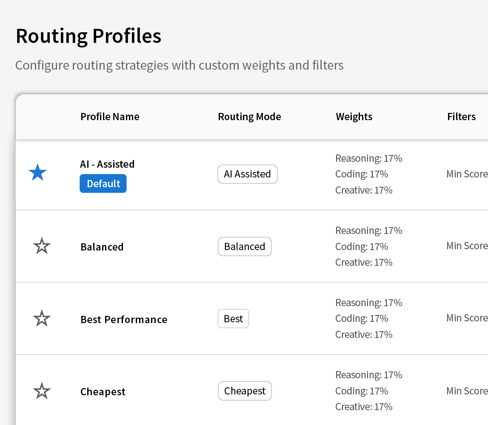488x425 pixels.
Task: Click the Reasoning 17% weight in AI - Assisted row
Action: (368, 158)
